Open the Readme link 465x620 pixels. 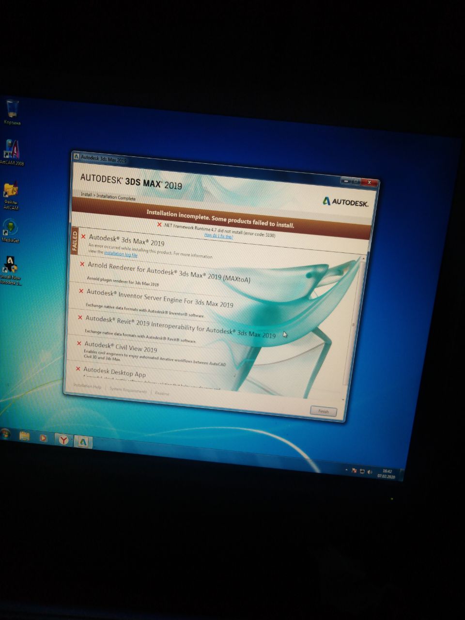[x=162, y=393]
